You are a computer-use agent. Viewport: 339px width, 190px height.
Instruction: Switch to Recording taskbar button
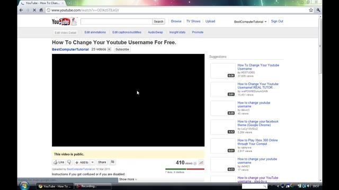tap(93, 186)
